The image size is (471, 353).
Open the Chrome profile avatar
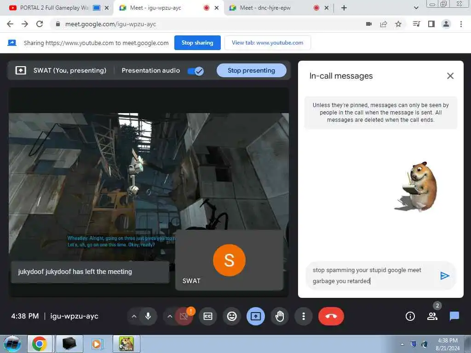point(446,24)
